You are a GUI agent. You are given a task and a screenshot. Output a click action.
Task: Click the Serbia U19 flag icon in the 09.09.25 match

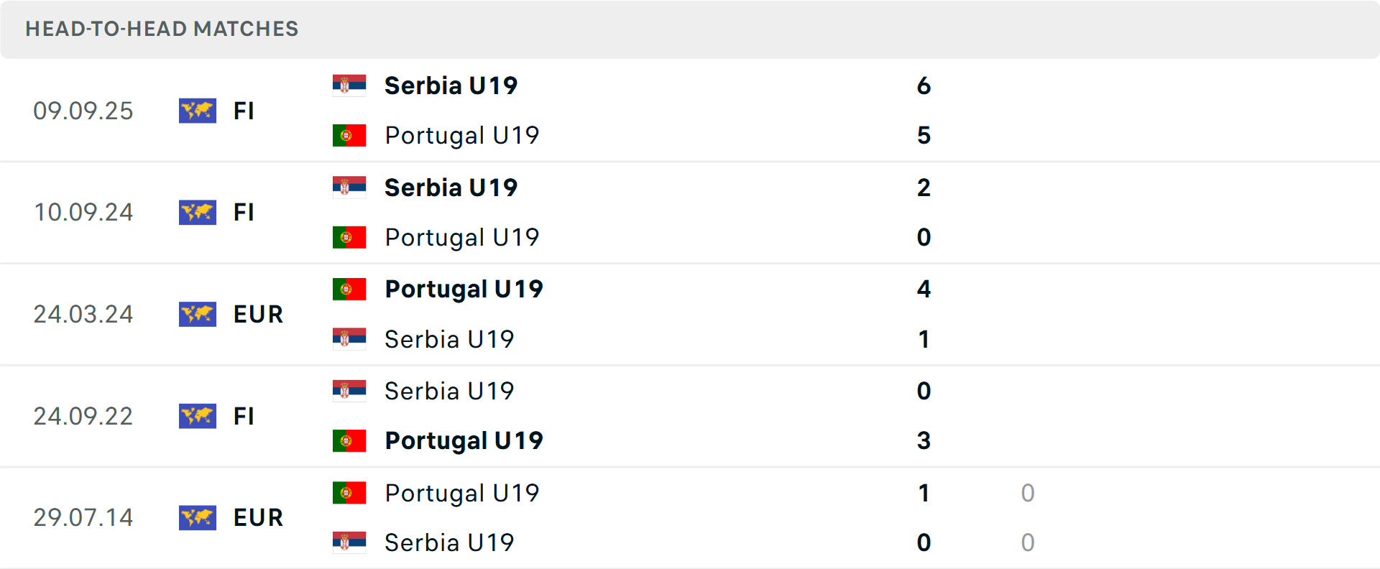[x=349, y=85]
